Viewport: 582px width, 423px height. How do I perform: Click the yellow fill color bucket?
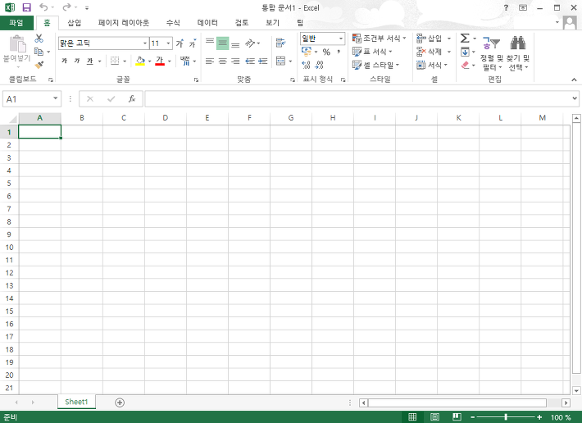pyautogui.click(x=140, y=61)
